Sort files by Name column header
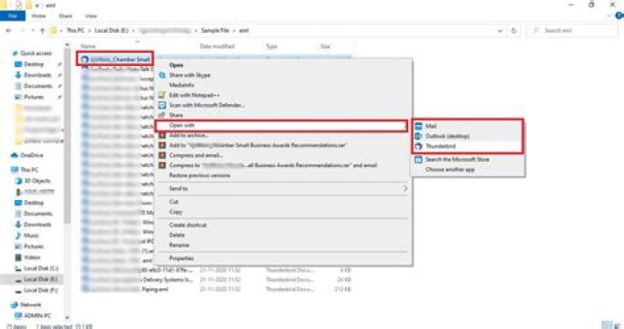The height and width of the screenshot is (329, 624). [x=88, y=47]
